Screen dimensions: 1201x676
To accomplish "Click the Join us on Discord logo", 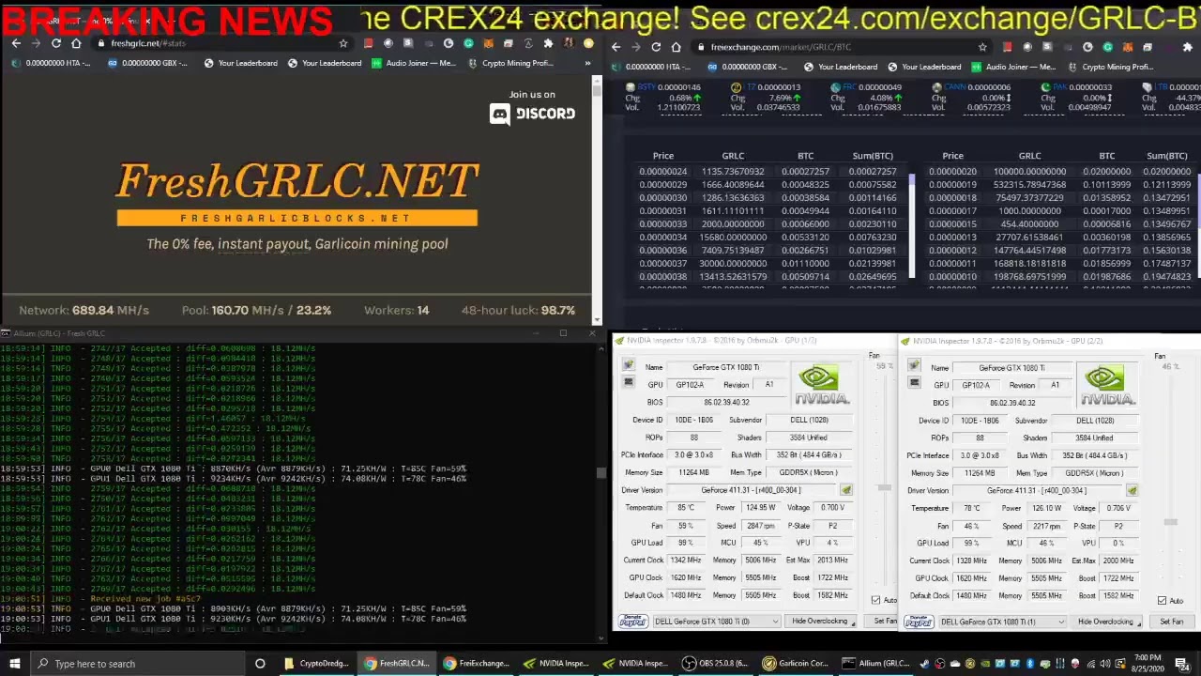I will point(532,114).
